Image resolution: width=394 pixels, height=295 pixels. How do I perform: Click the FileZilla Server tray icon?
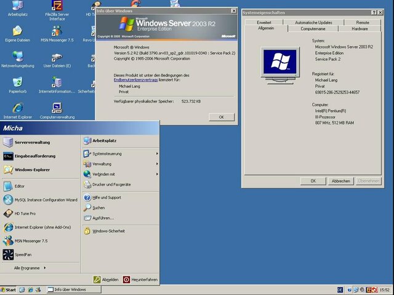369,290
